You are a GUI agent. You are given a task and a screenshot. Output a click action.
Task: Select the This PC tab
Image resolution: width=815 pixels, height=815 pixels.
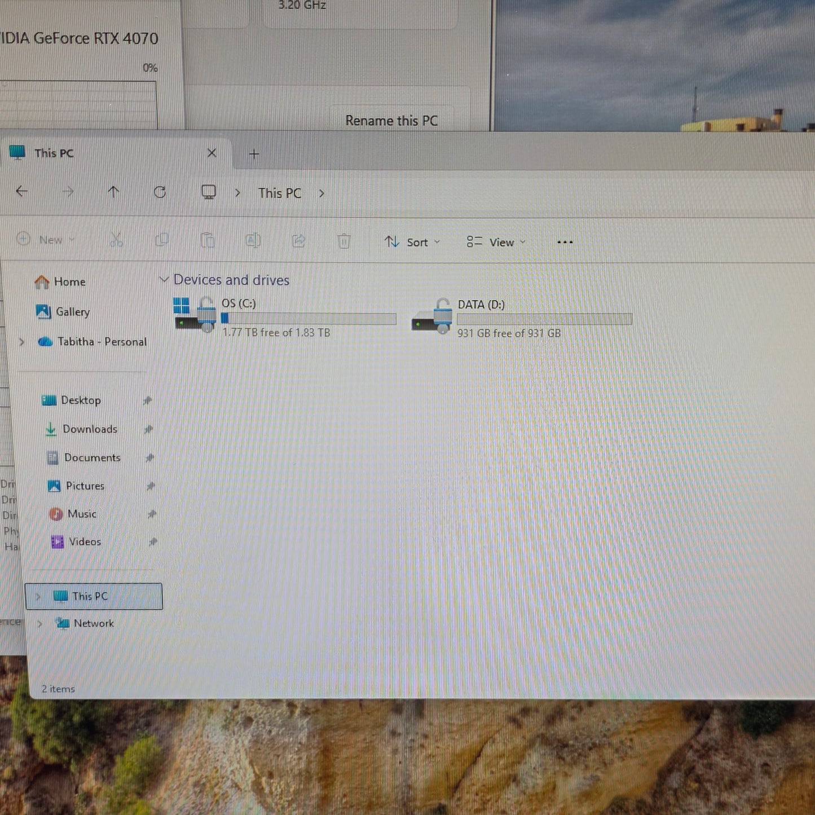(x=54, y=153)
